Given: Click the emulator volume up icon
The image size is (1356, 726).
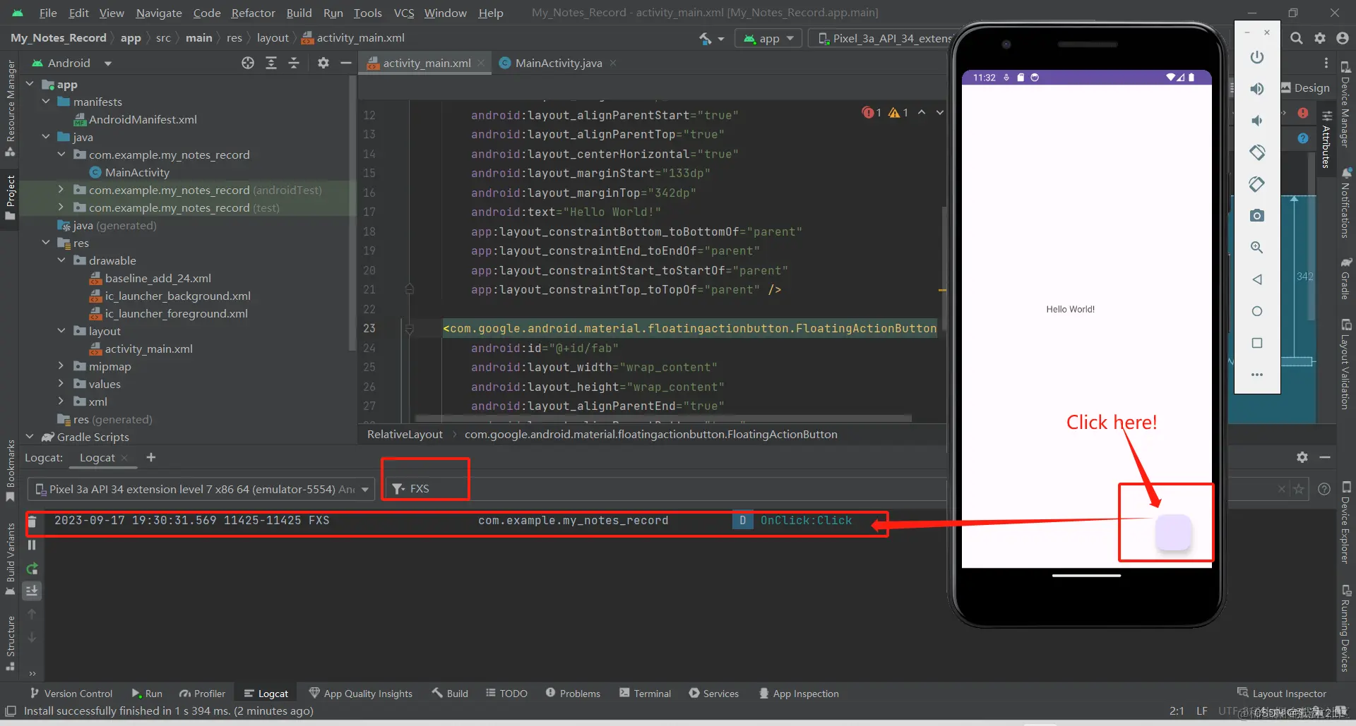Looking at the screenshot, I should 1257,89.
